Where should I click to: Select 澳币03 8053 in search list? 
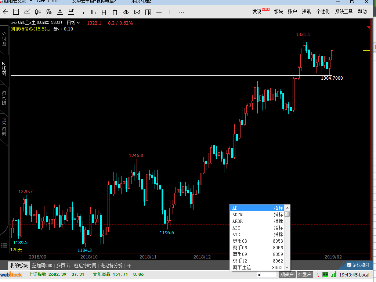click(257, 241)
